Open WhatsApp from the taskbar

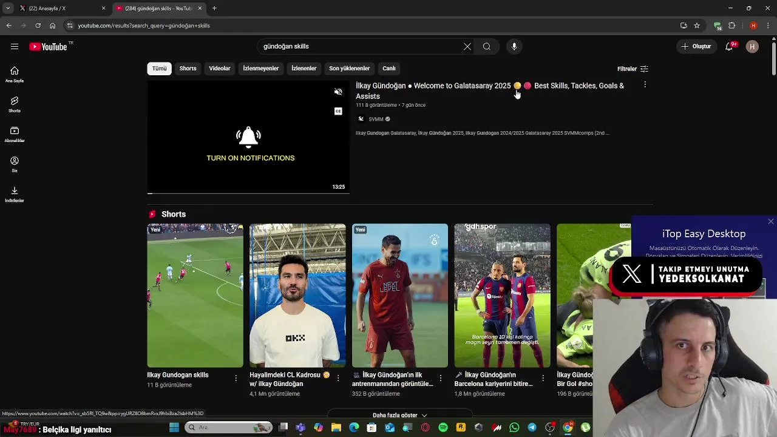(514, 428)
